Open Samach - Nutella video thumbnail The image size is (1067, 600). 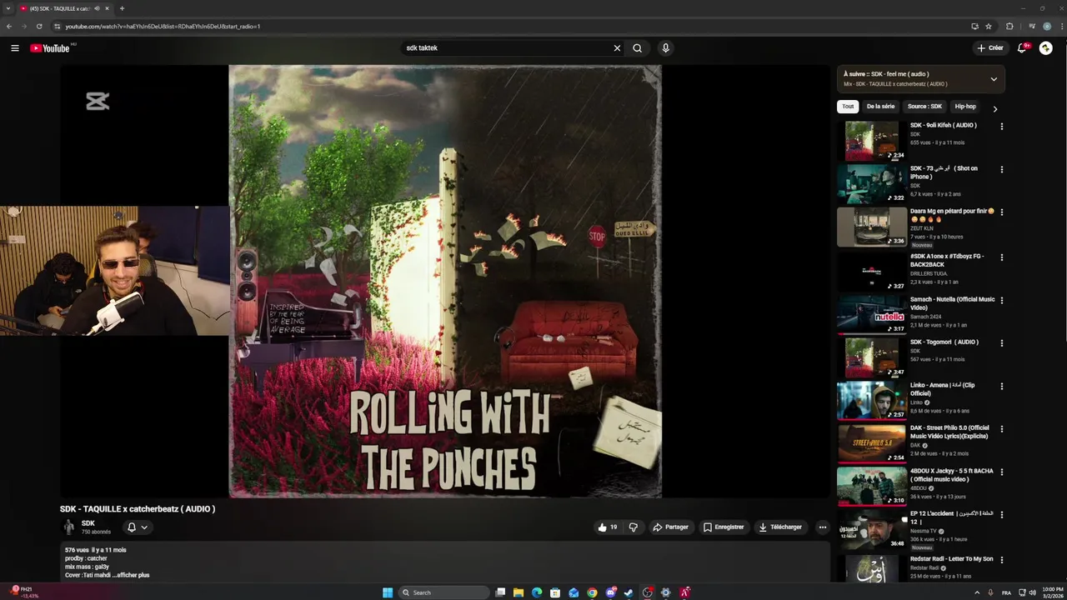click(x=872, y=314)
